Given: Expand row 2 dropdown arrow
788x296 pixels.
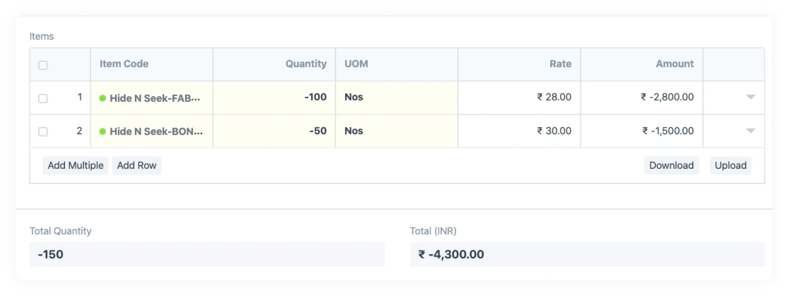Looking at the screenshot, I should tap(751, 131).
